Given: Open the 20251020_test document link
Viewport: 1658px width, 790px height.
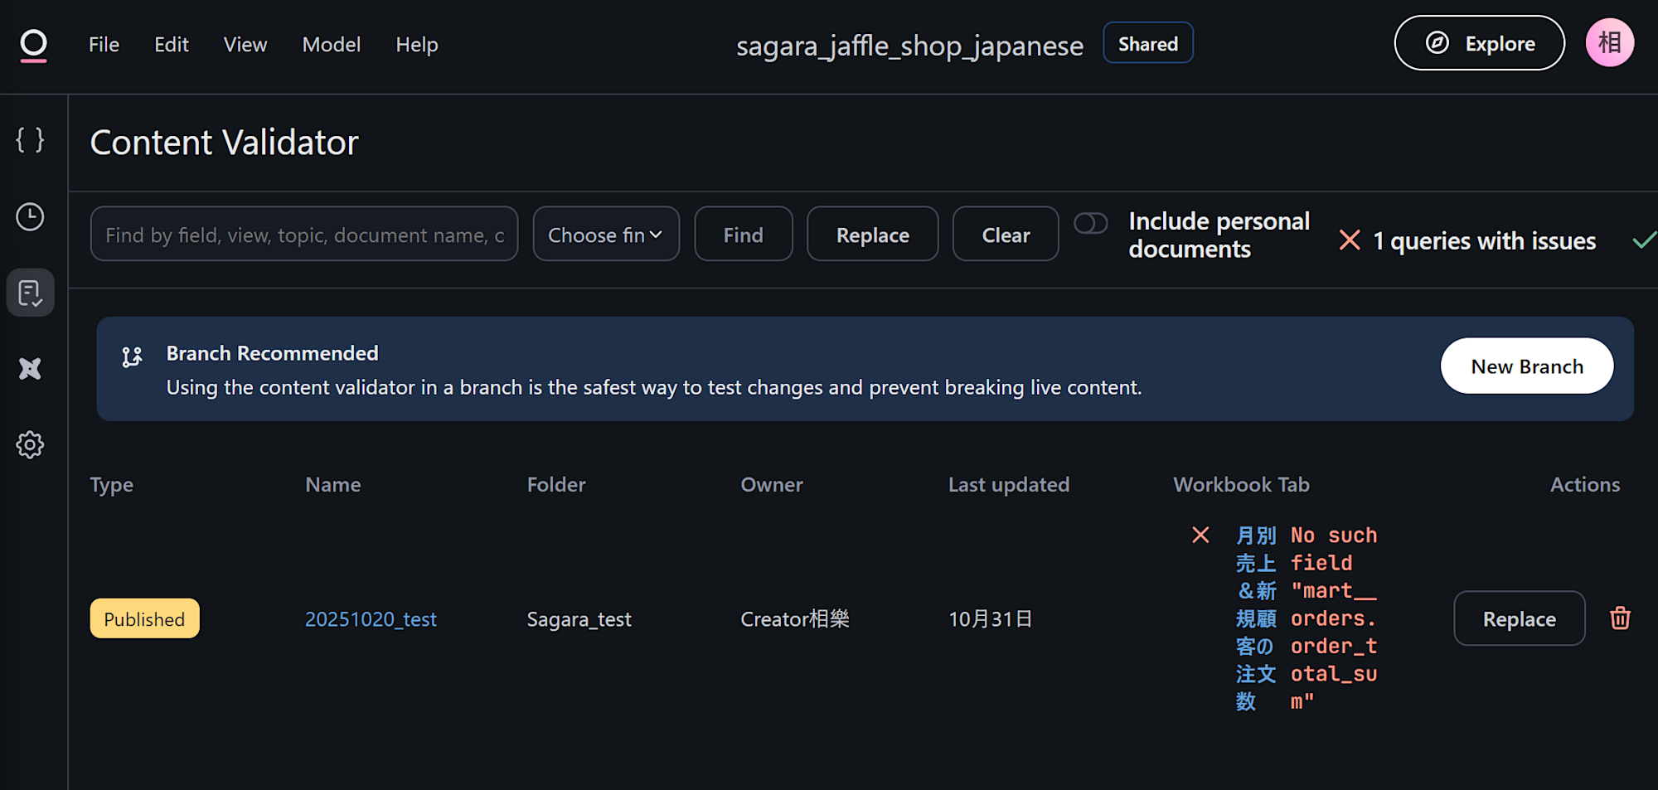Looking at the screenshot, I should pos(371,619).
